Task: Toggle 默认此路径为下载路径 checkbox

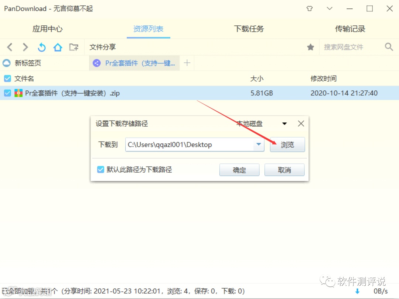Action: coord(100,170)
